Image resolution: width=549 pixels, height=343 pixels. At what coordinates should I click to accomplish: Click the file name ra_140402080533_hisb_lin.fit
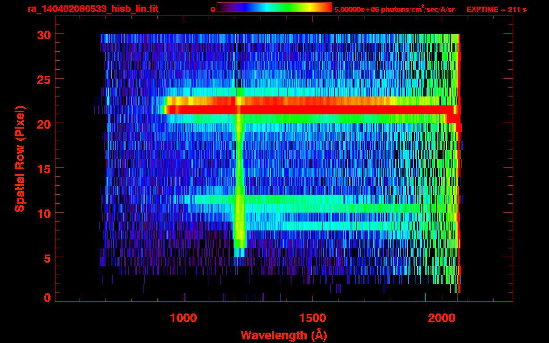pyautogui.click(x=93, y=9)
